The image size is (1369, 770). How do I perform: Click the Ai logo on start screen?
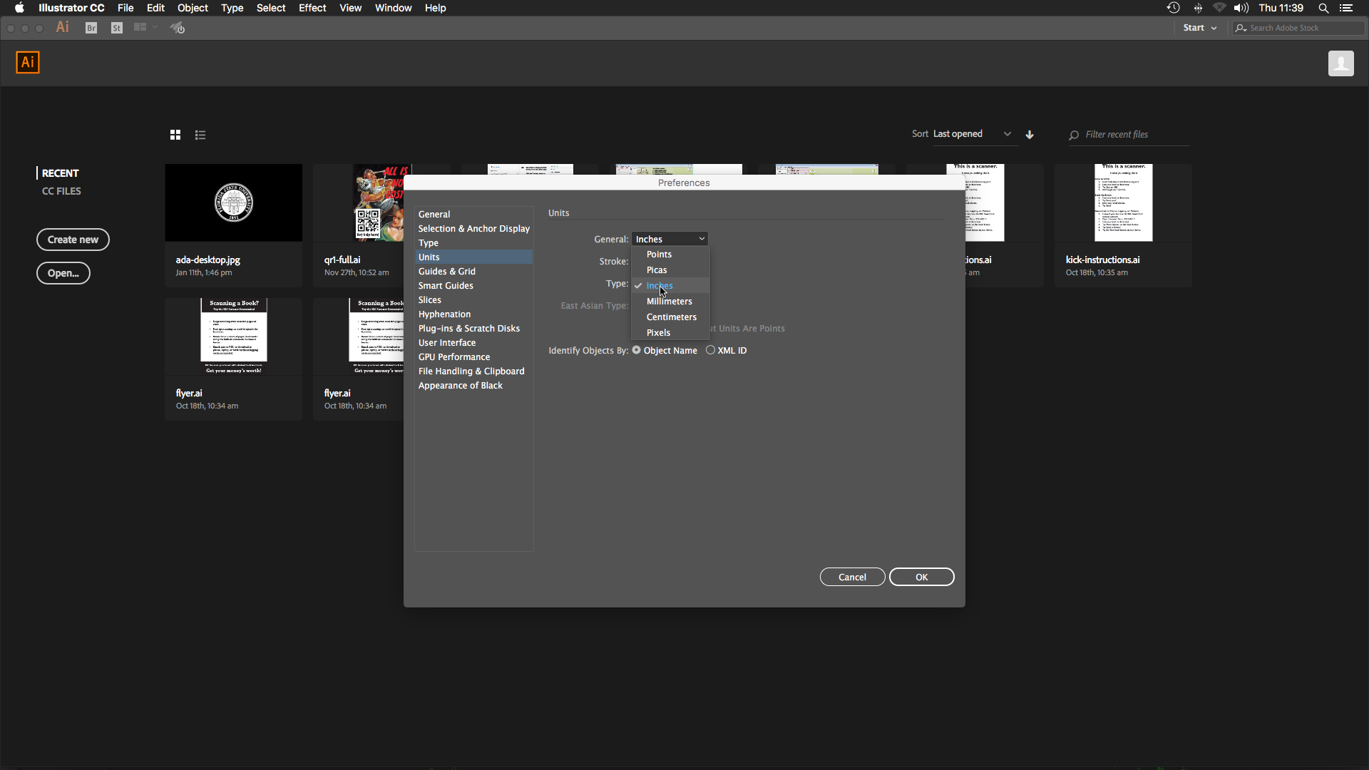(x=28, y=63)
